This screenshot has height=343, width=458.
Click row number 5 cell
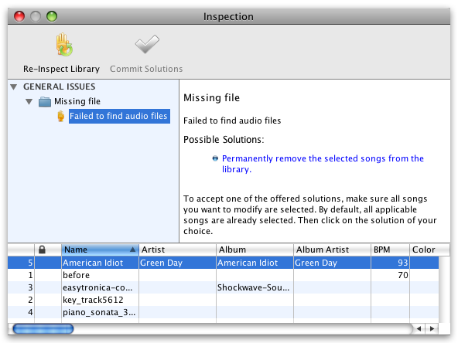[x=21, y=263]
